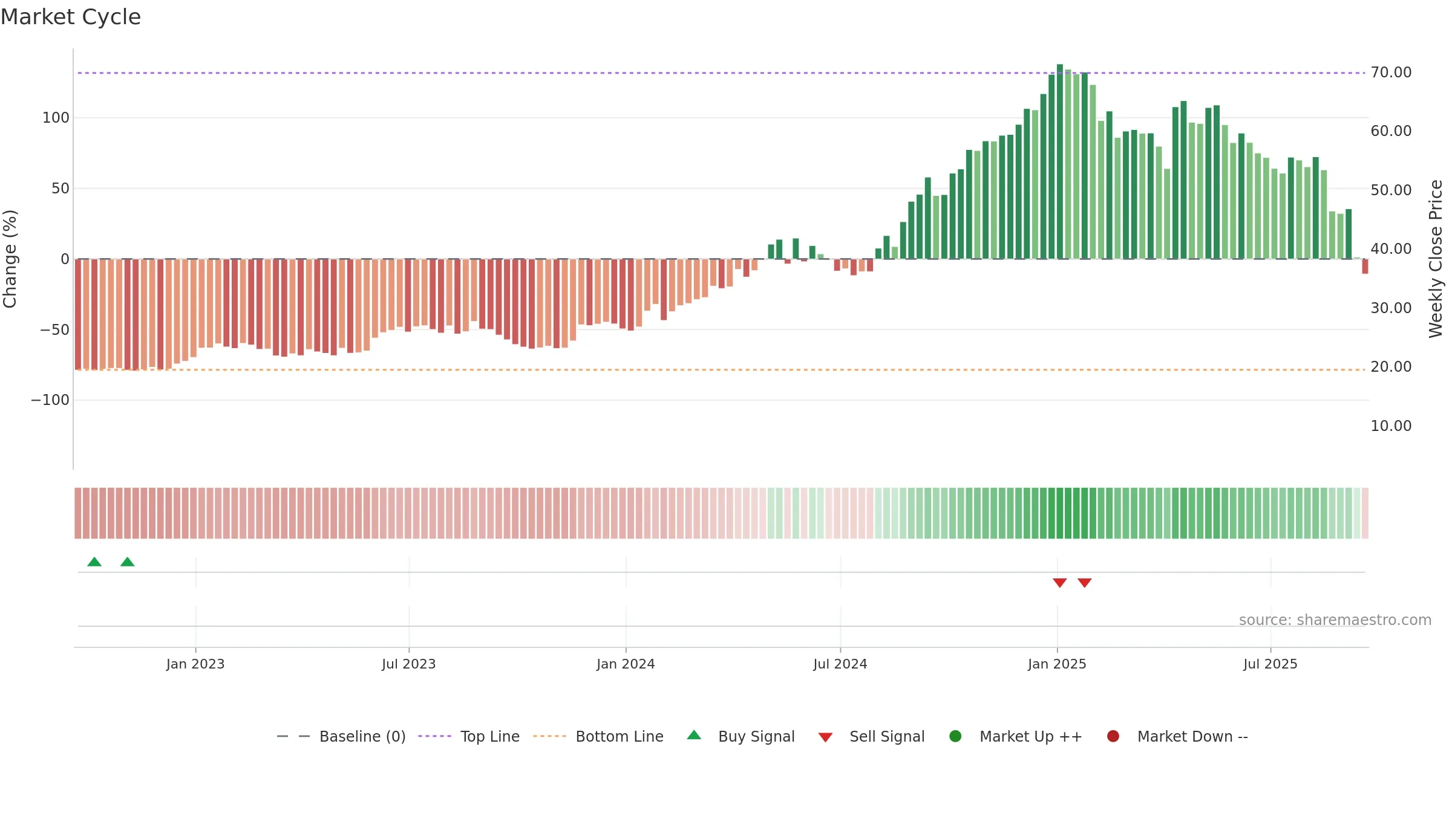Image resolution: width=1452 pixels, height=816 pixels.
Task: Click the 30.00 price axis value
Action: coord(1391,308)
